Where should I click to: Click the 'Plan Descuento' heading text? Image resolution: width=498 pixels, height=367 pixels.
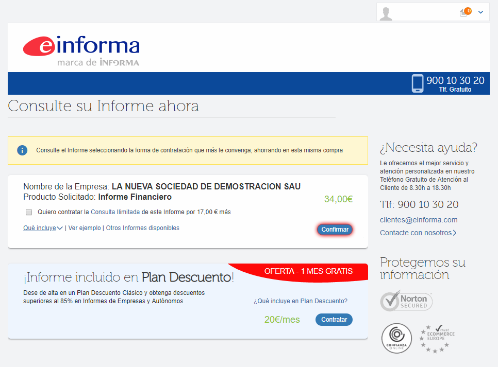[186, 277]
